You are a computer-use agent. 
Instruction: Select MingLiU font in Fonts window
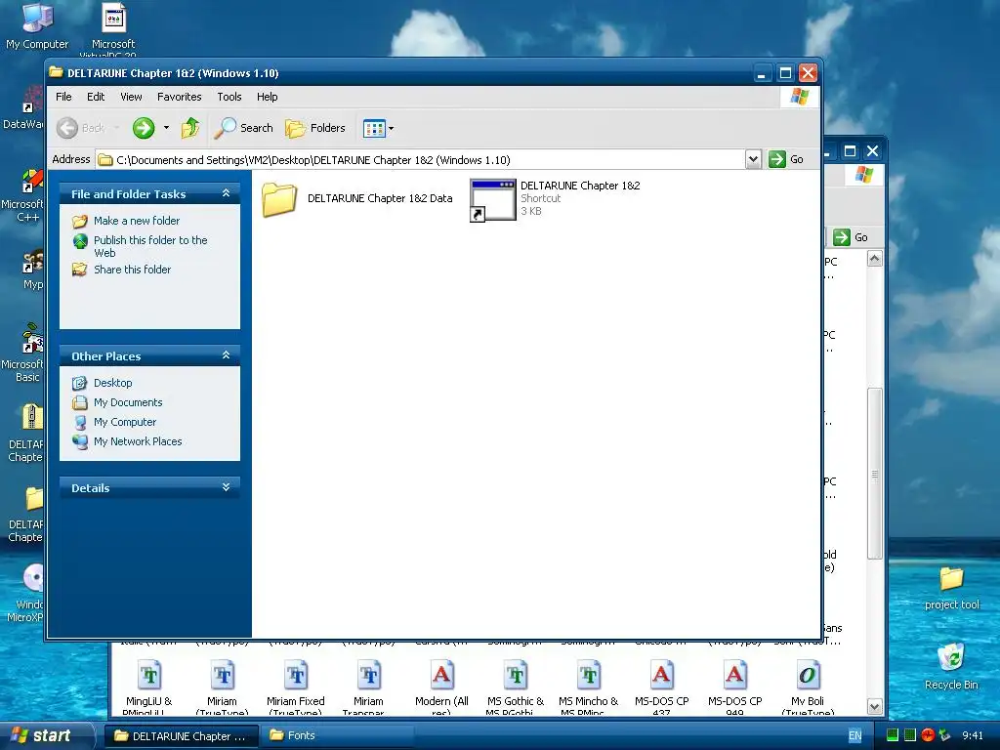pos(148,687)
